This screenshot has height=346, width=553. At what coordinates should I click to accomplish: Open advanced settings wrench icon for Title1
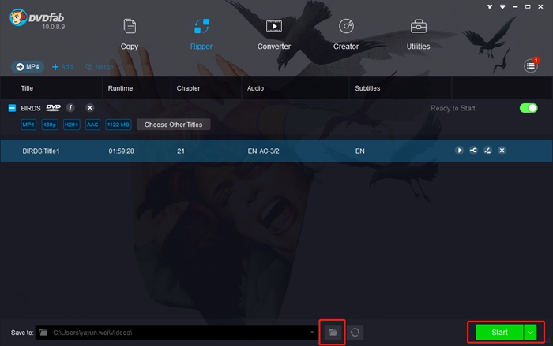tap(473, 151)
